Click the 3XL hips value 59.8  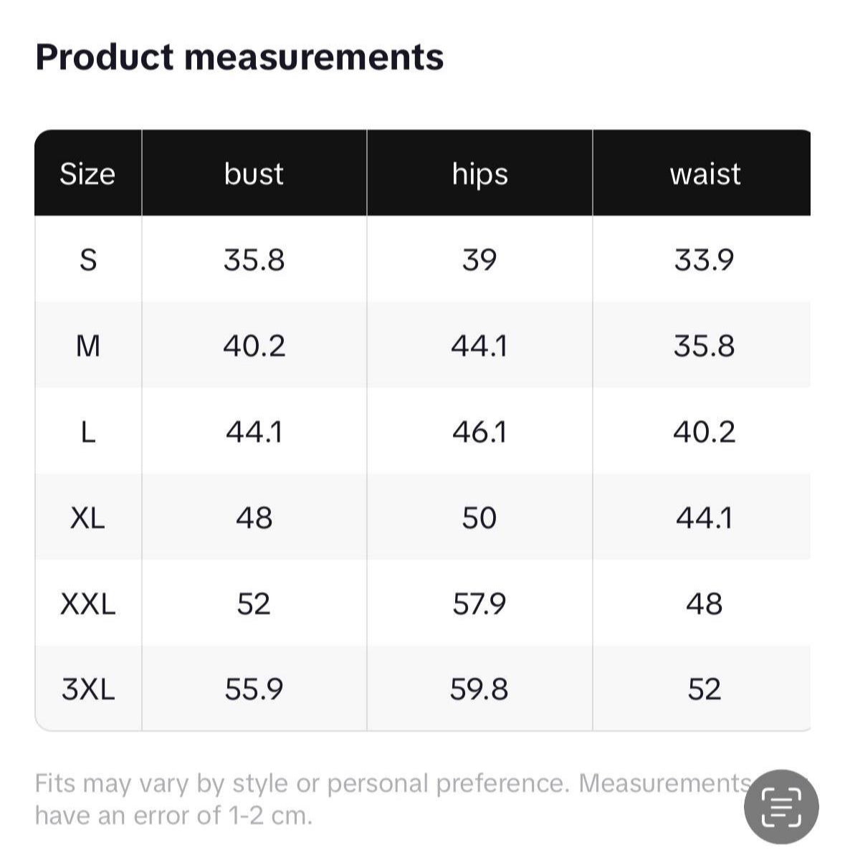(479, 689)
